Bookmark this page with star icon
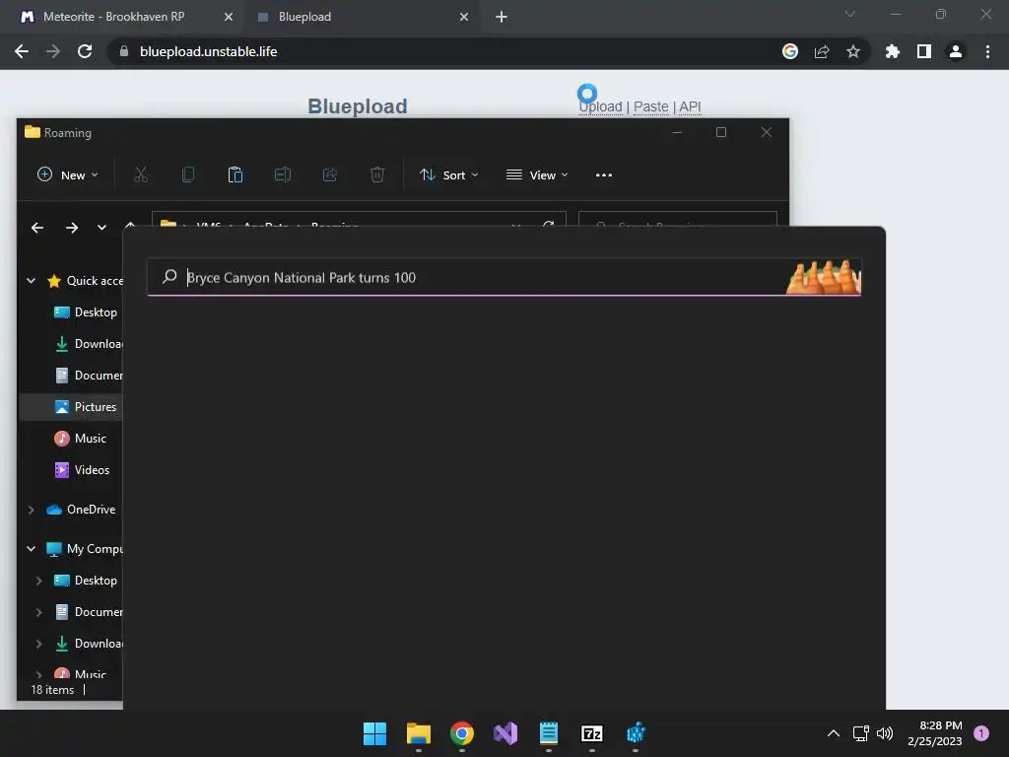1009x757 pixels. (853, 51)
